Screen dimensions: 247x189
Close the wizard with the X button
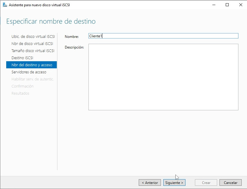pyautogui.click(x=240, y=5)
